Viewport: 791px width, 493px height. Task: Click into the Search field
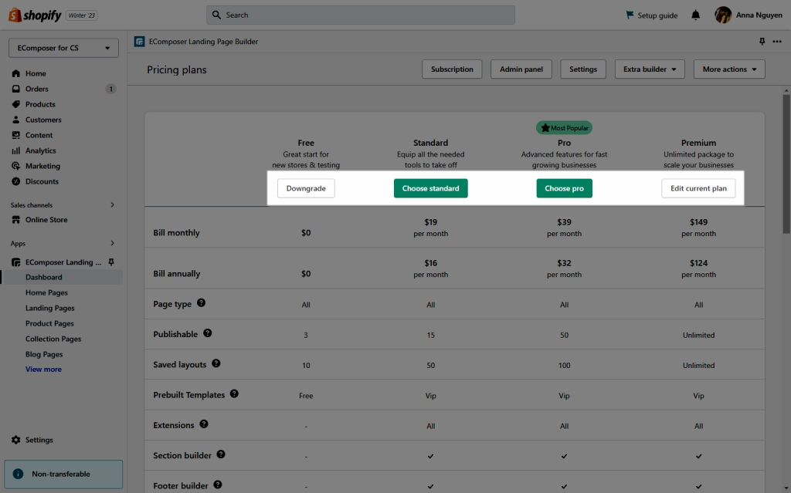coord(361,15)
